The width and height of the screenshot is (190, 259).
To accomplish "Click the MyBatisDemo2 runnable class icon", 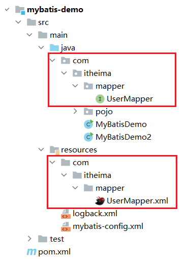I will (88, 137).
